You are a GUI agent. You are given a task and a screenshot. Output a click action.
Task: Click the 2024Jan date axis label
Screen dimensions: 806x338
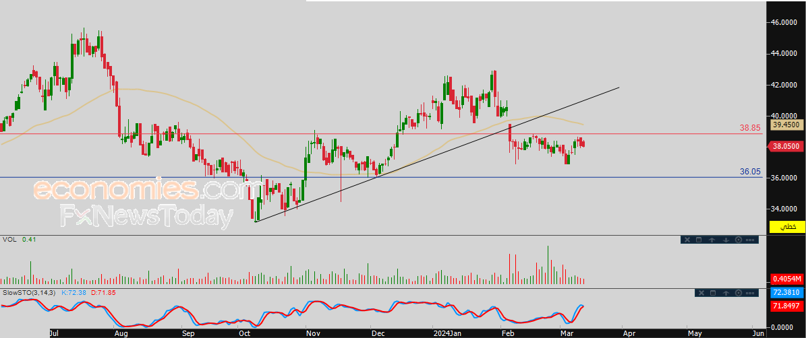[x=447, y=333]
